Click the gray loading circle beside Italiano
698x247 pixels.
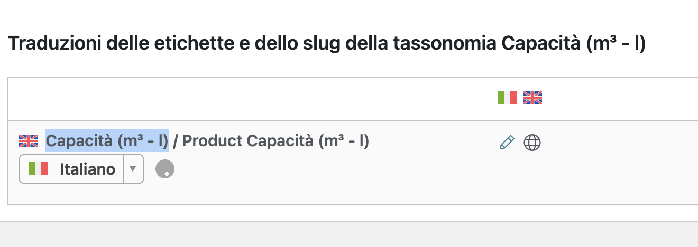tap(165, 169)
